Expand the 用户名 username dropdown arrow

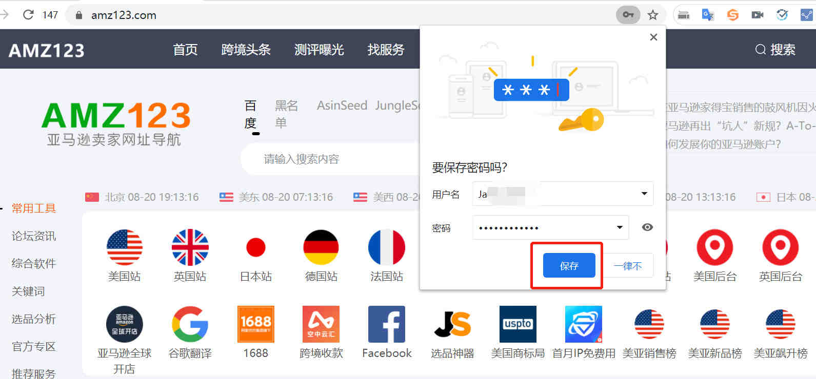coord(644,194)
